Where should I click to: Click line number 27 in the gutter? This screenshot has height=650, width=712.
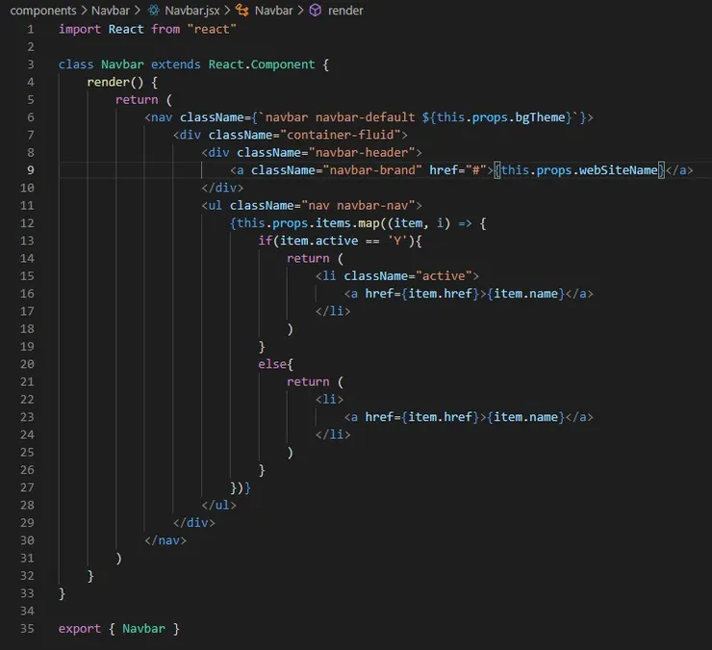pos(27,487)
